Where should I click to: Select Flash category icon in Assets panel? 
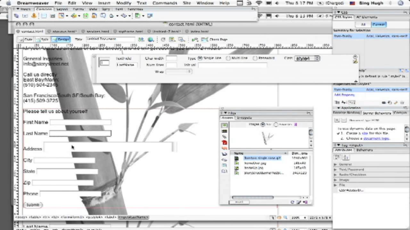pos(225,143)
